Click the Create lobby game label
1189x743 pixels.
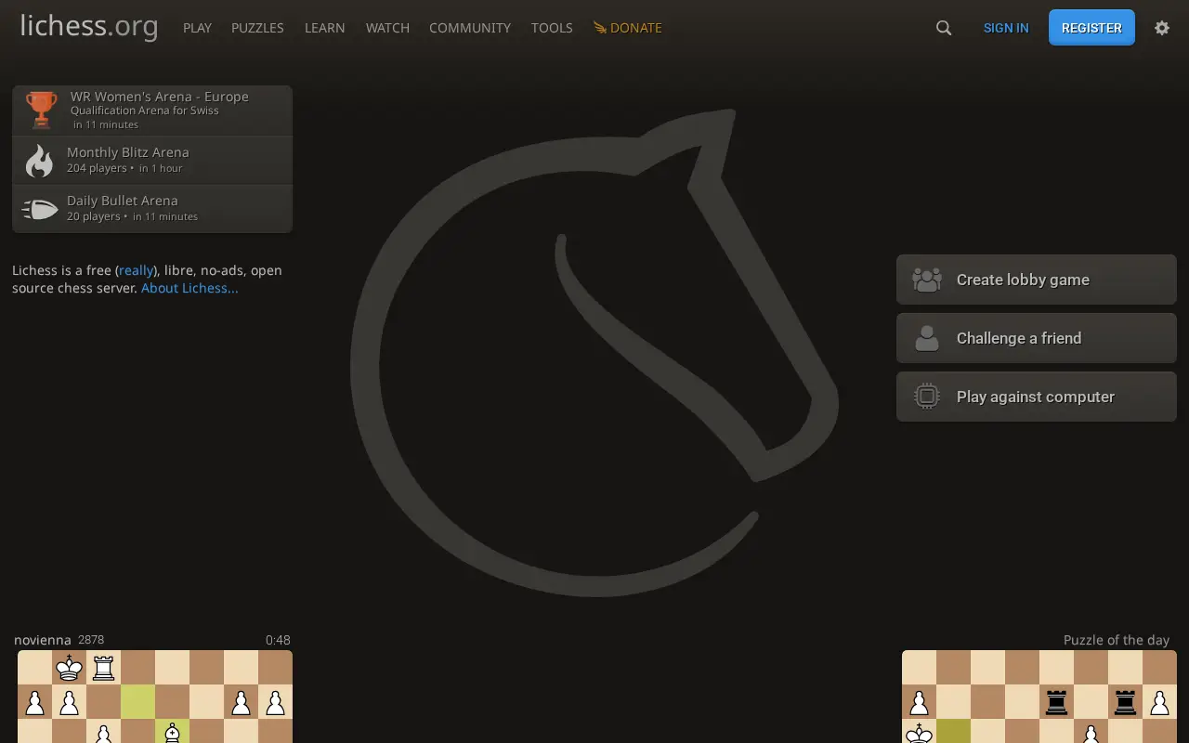click(x=1023, y=280)
